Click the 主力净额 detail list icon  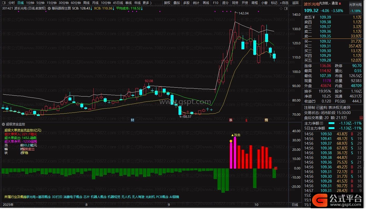321,123
